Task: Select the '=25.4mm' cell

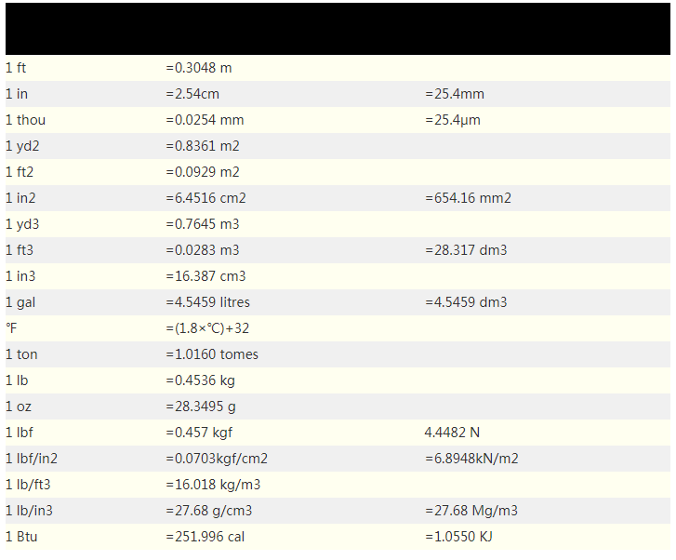Action: [x=455, y=94]
